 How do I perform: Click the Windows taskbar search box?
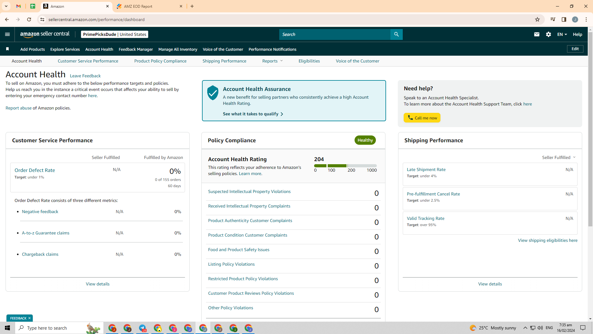pyautogui.click(x=59, y=328)
